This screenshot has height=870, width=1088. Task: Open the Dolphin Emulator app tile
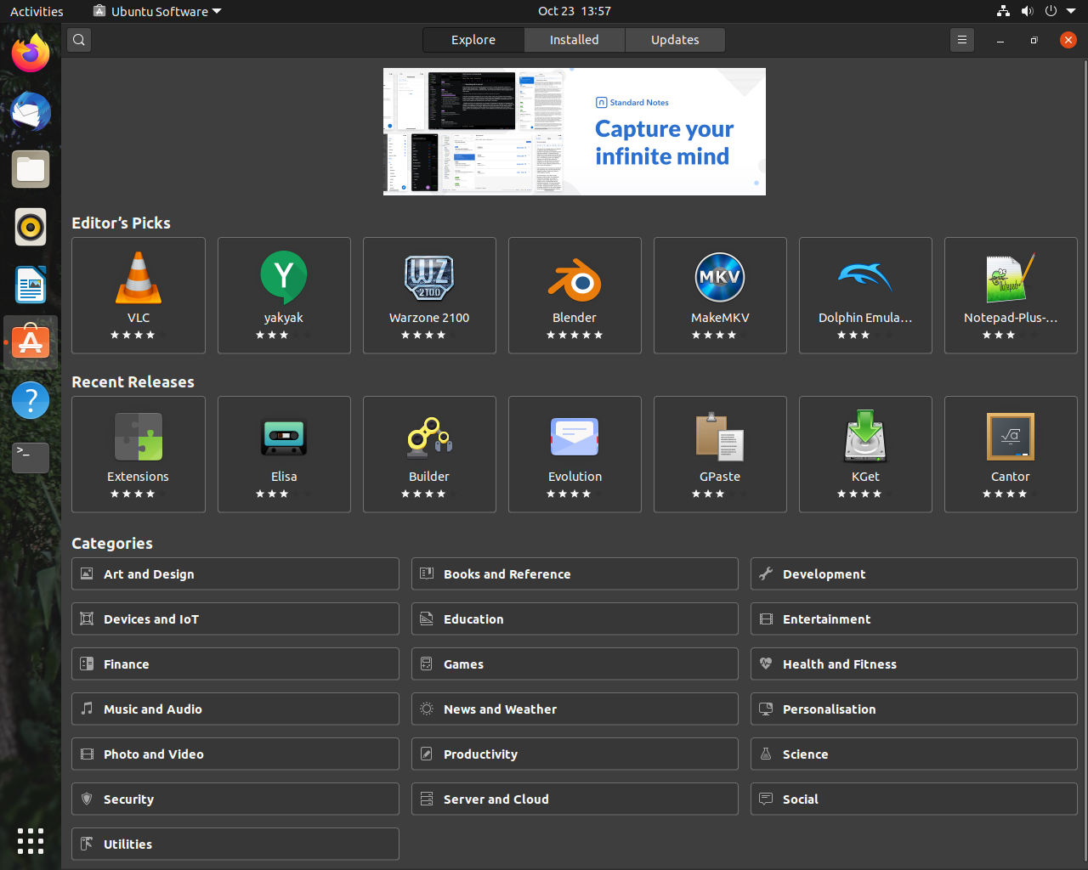865,296
